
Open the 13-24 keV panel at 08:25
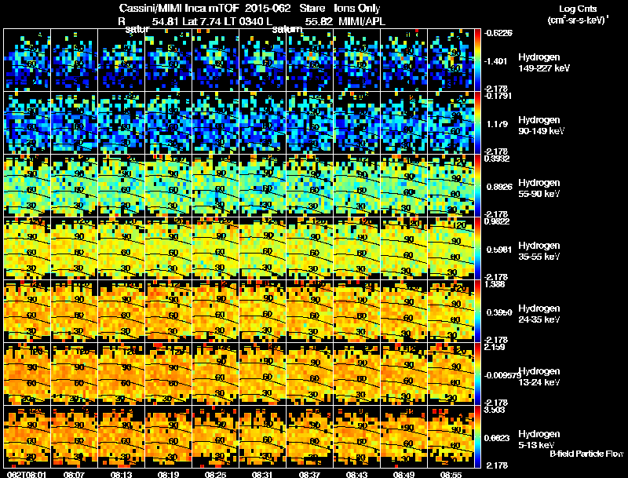[215, 374]
